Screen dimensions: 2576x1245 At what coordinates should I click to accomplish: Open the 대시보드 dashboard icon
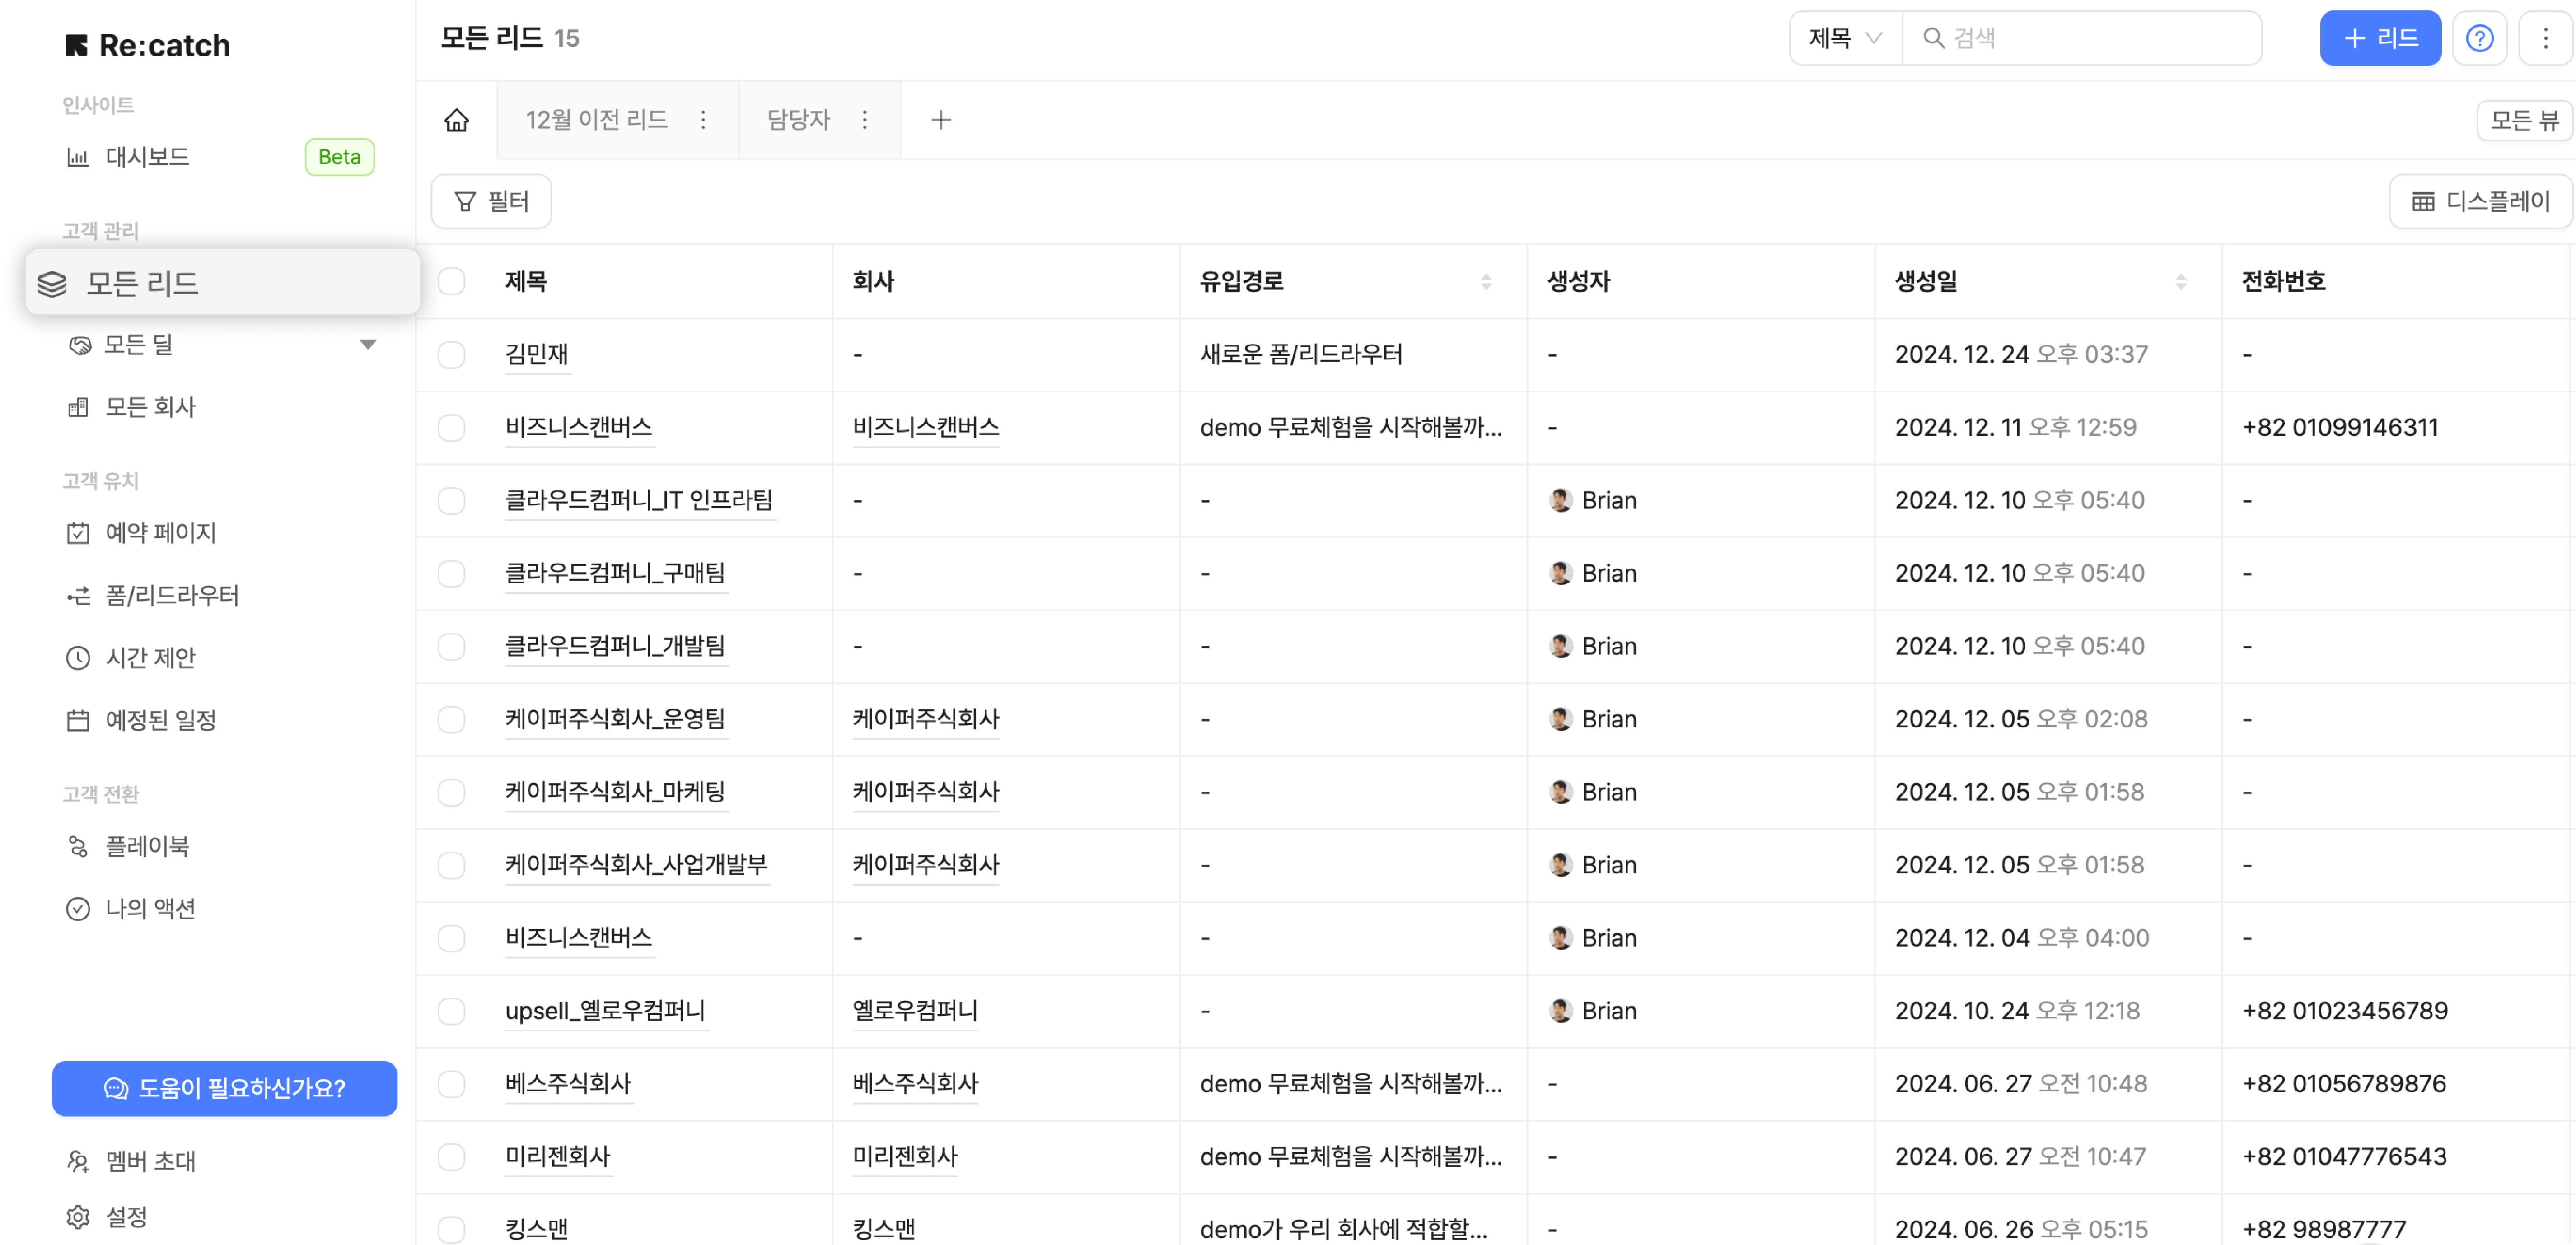[x=78, y=157]
